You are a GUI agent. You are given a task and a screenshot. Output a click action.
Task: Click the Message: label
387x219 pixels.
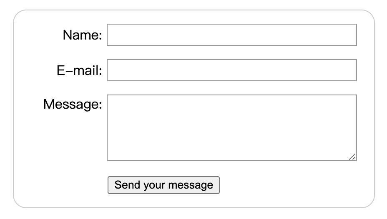(x=73, y=104)
